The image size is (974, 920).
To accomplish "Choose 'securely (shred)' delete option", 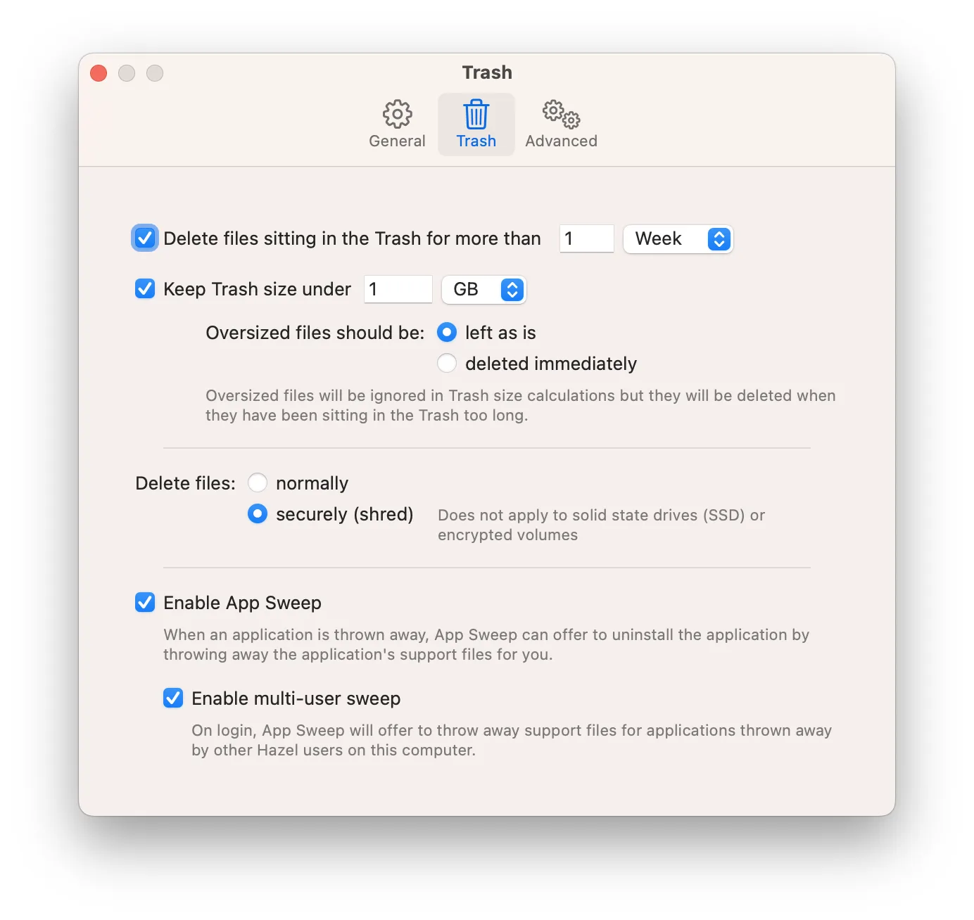I will (x=258, y=514).
